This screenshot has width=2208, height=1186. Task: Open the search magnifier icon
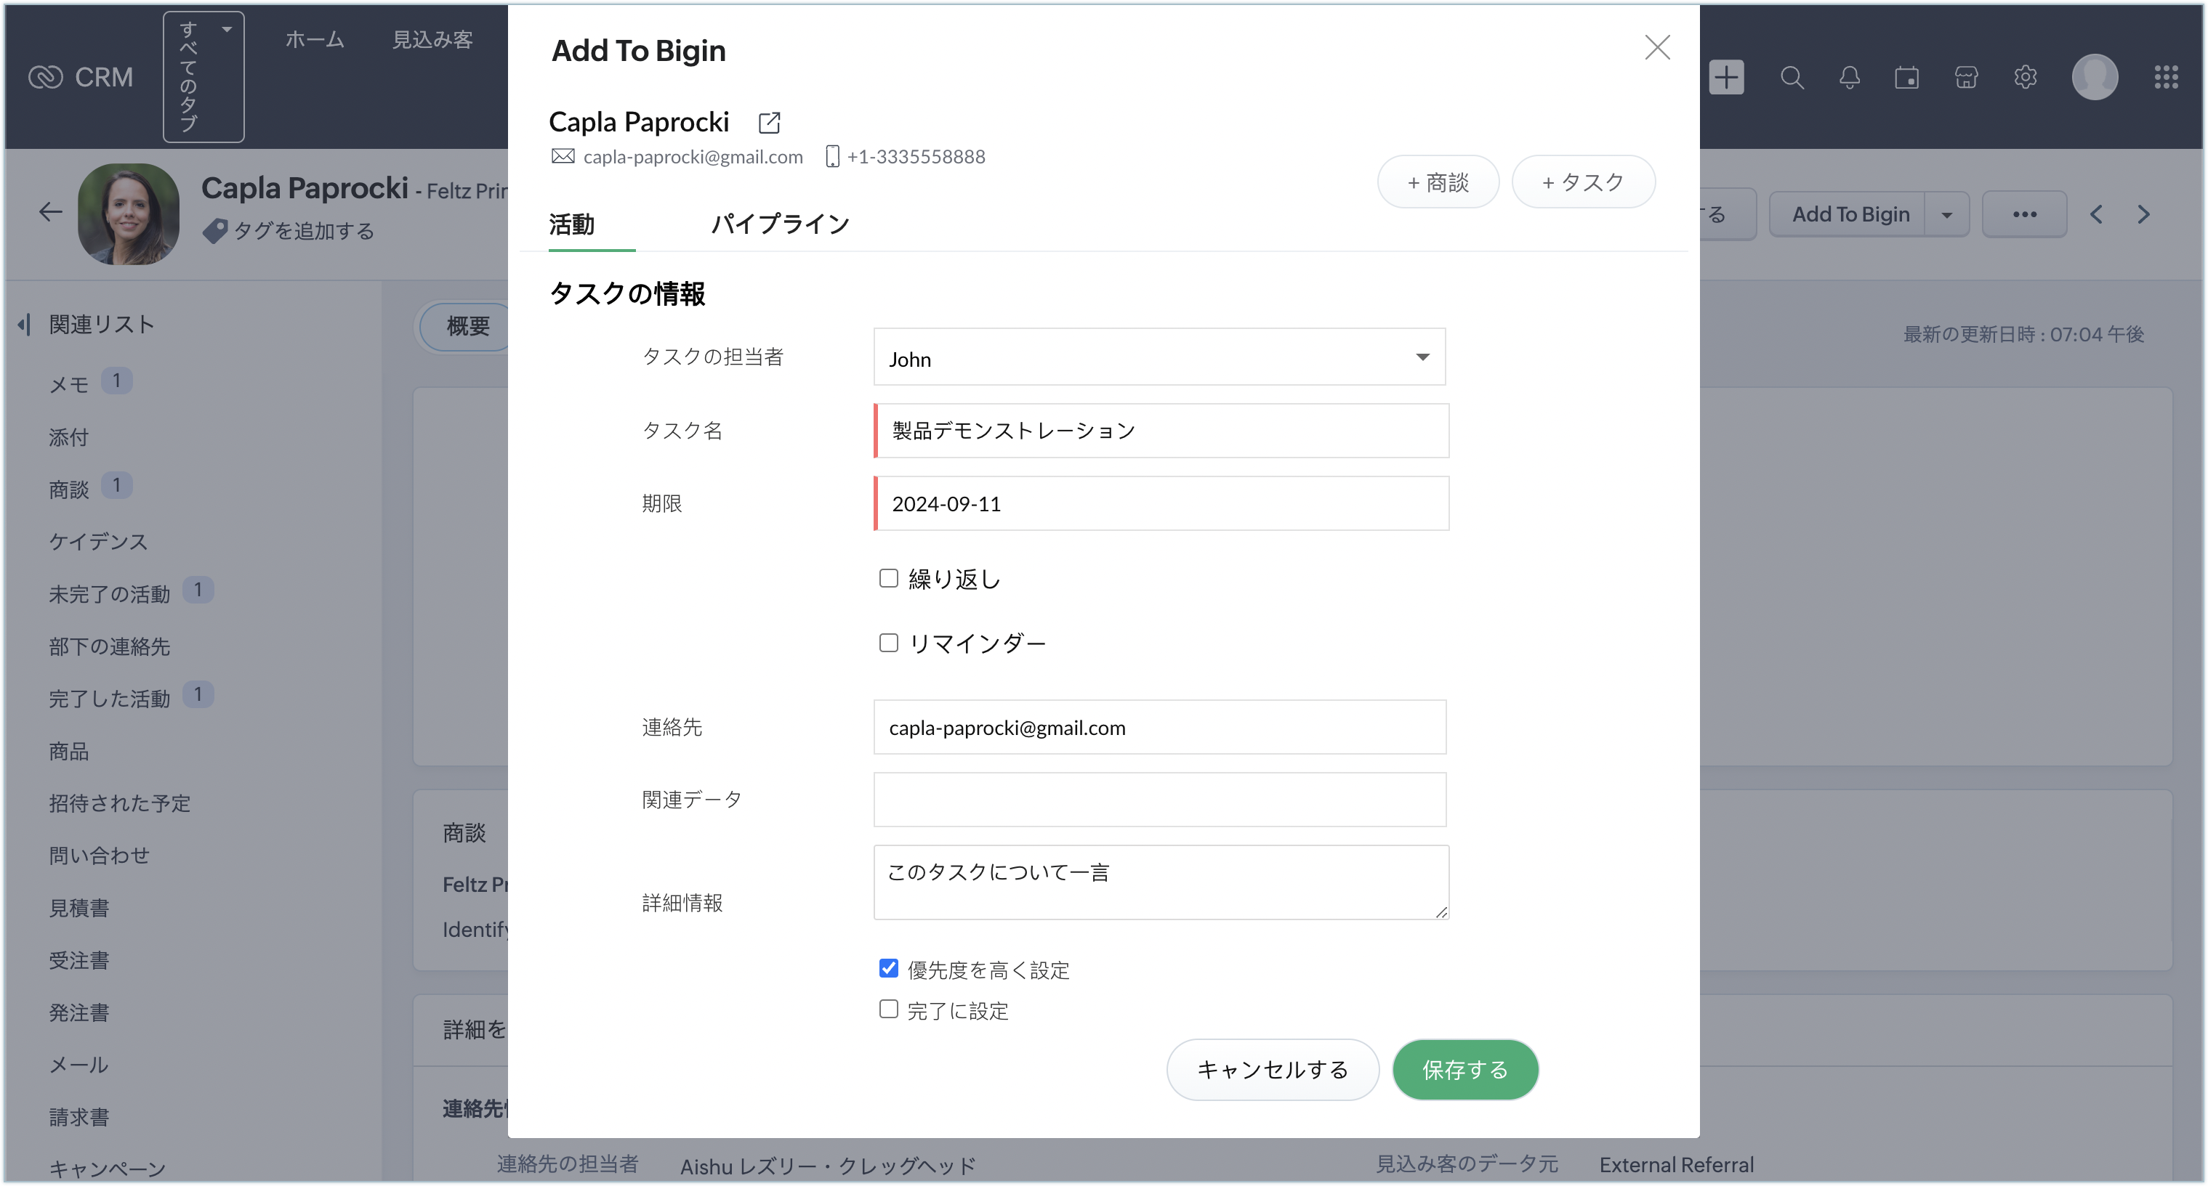coord(1792,78)
